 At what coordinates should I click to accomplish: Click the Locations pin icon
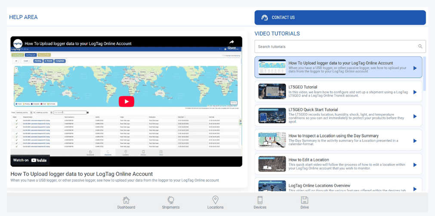215,200
